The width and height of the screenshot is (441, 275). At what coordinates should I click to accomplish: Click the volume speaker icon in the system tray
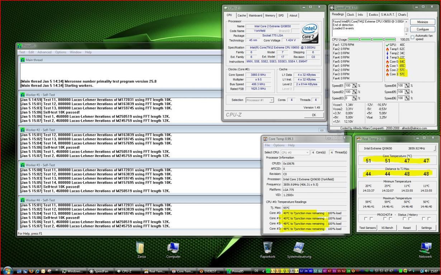pos(427,271)
